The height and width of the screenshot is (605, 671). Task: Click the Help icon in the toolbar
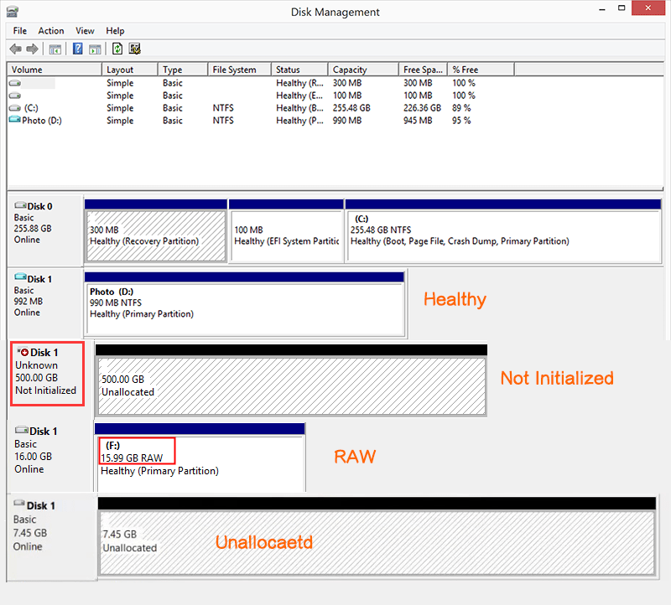(x=77, y=49)
